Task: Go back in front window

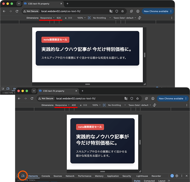Action: [19, 98]
